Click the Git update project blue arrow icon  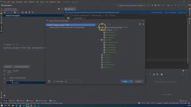(172, 5)
